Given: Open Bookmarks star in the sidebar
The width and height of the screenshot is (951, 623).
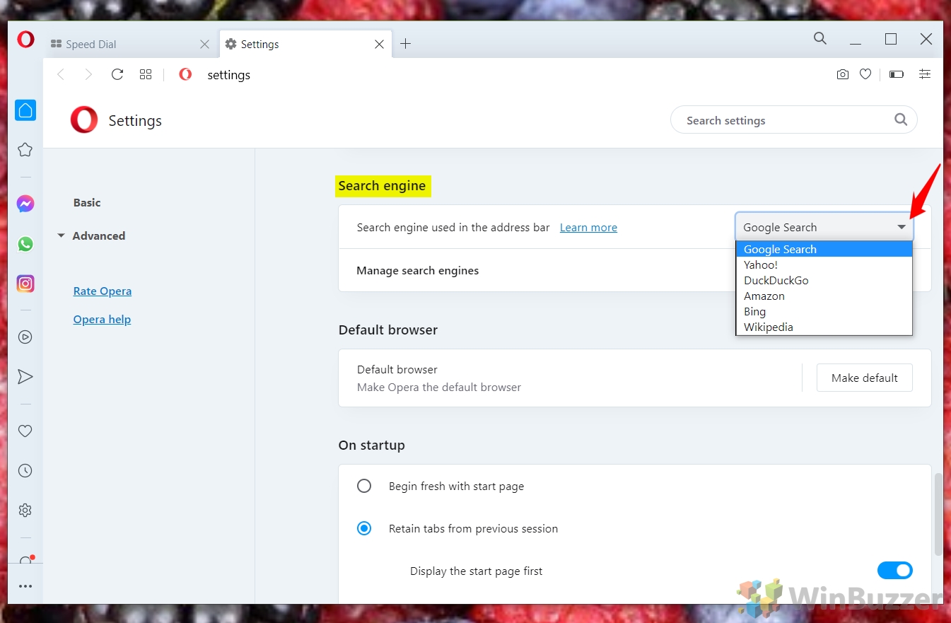Looking at the screenshot, I should coord(25,150).
